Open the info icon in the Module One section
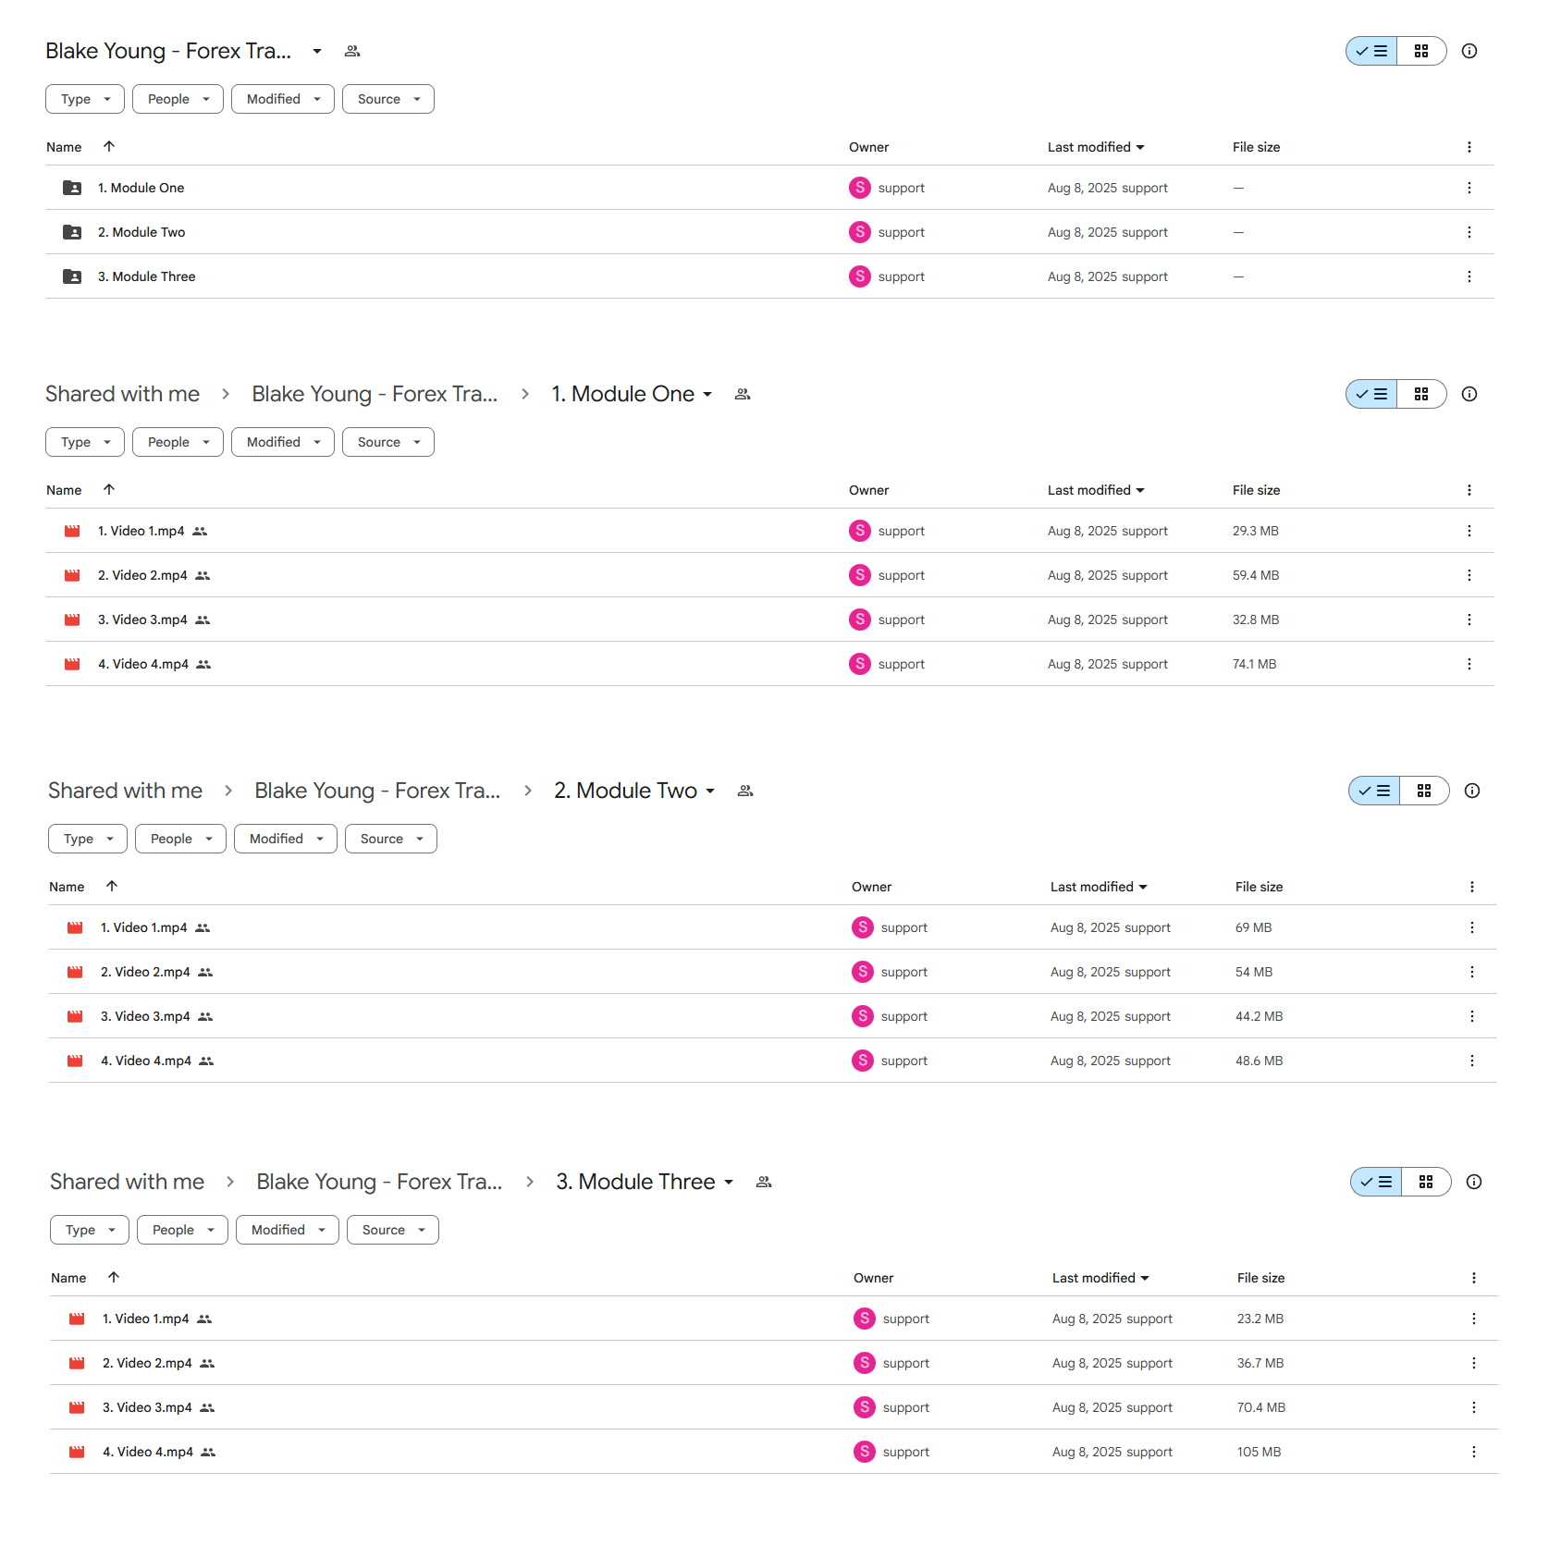 pyautogui.click(x=1469, y=394)
